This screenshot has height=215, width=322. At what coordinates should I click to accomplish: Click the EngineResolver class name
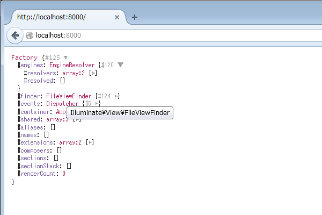[x=72, y=65]
